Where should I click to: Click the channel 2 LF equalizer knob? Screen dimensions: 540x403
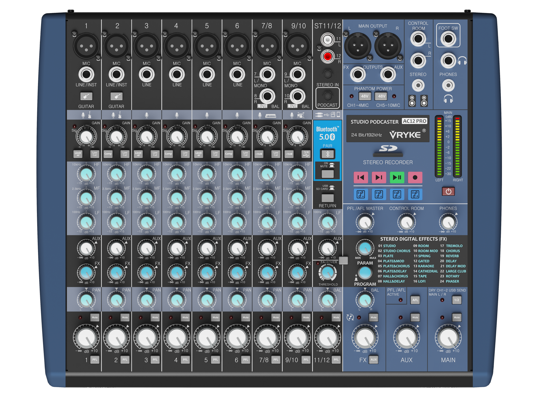pos(116,222)
